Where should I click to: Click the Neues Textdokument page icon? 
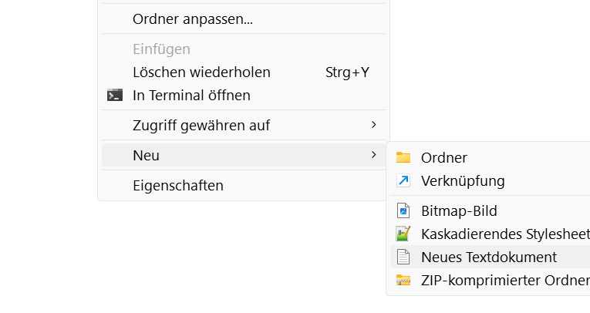(403, 257)
